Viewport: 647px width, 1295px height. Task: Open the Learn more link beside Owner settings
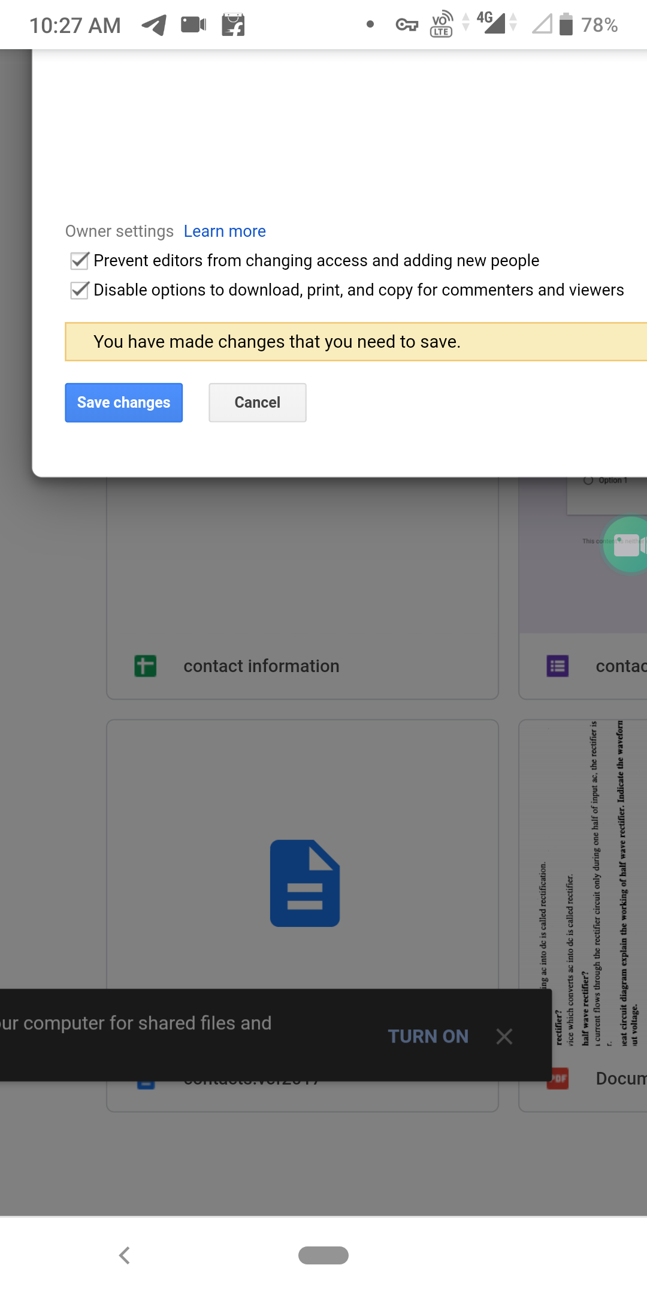tap(225, 231)
